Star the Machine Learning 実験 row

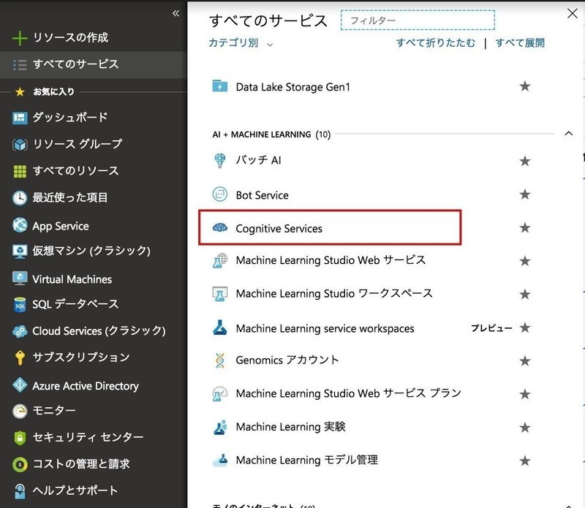tap(525, 428)
